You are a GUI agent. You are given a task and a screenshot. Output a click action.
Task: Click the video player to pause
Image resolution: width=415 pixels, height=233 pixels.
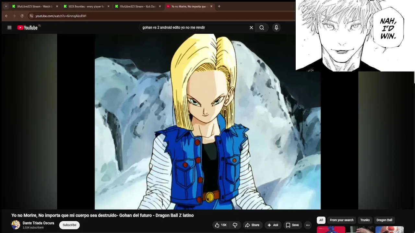tap(207, 122)
